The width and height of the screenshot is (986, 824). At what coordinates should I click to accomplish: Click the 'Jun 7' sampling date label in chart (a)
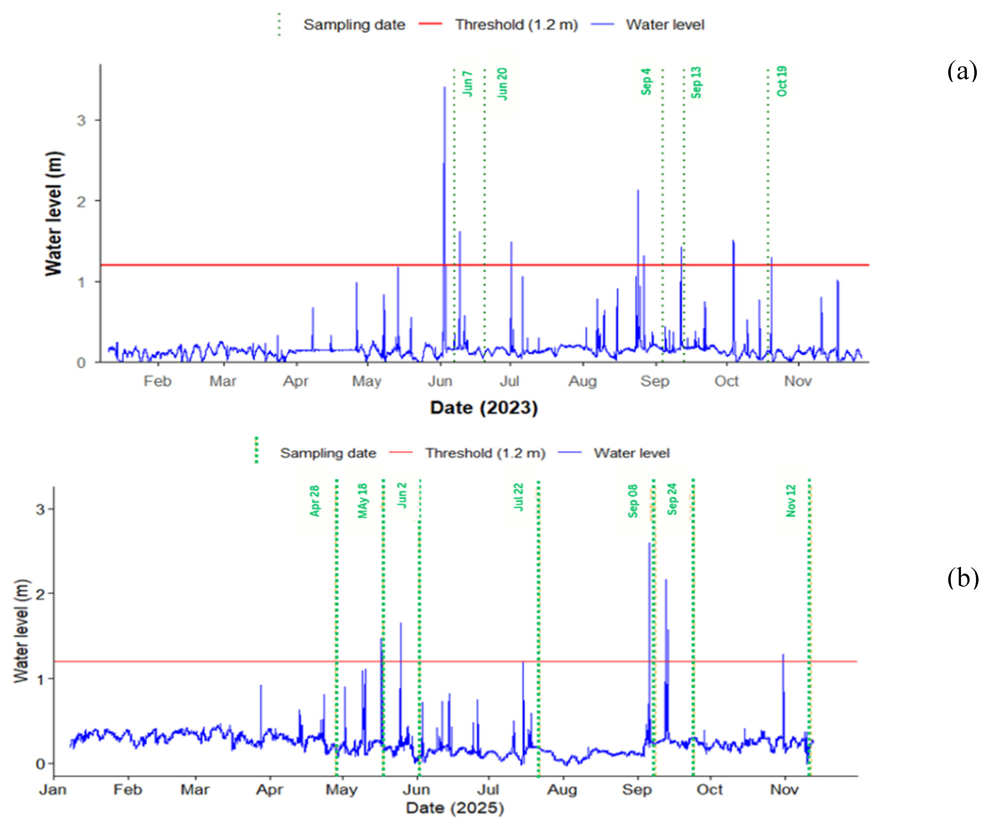[x=467, y=84]
